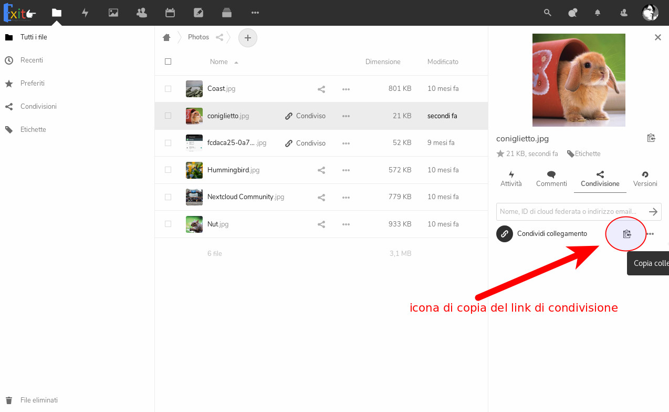Image resolution: width=669 pixels, height=412 pixels.
Task: Click Condiviso link on fcdaca25 file row
Action: tap(305, 143)
